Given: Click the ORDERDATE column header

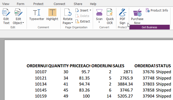Looking at the screenshot, I should [145, 66].
